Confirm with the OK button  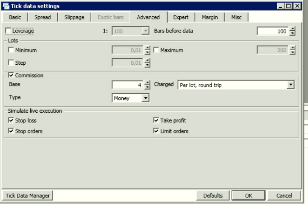(248, 195)
